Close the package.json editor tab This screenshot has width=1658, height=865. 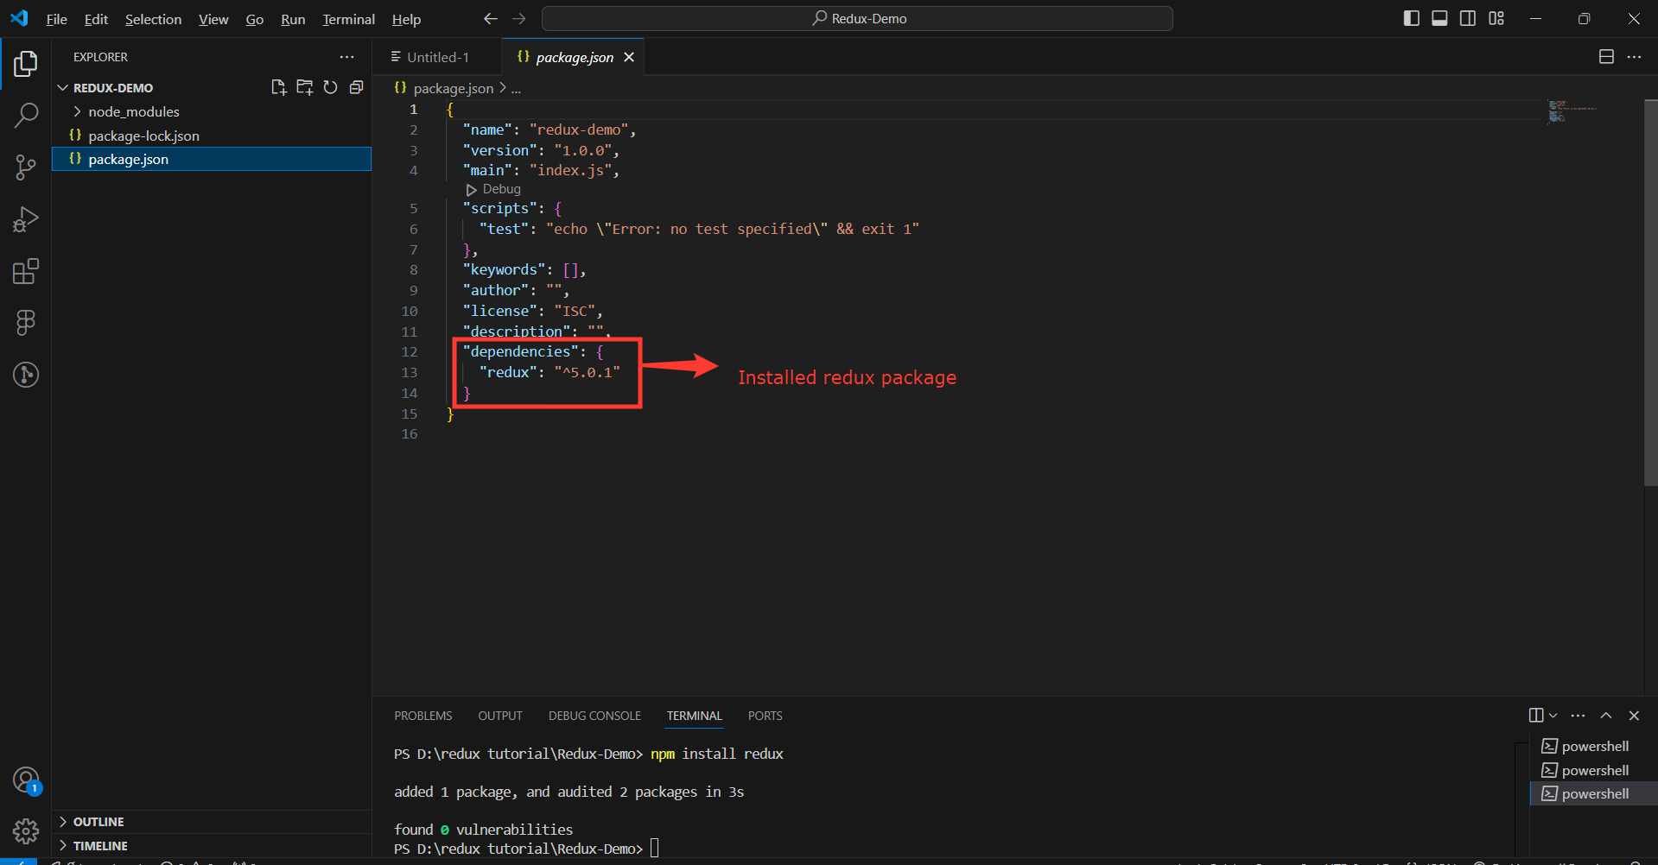(x=629, y=57)
